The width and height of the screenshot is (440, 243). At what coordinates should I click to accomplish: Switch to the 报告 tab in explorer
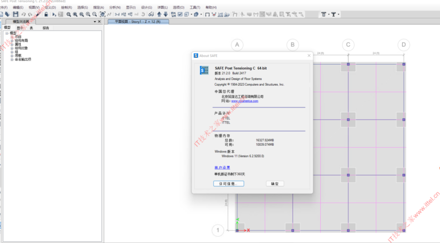click(x=45, y=27)
